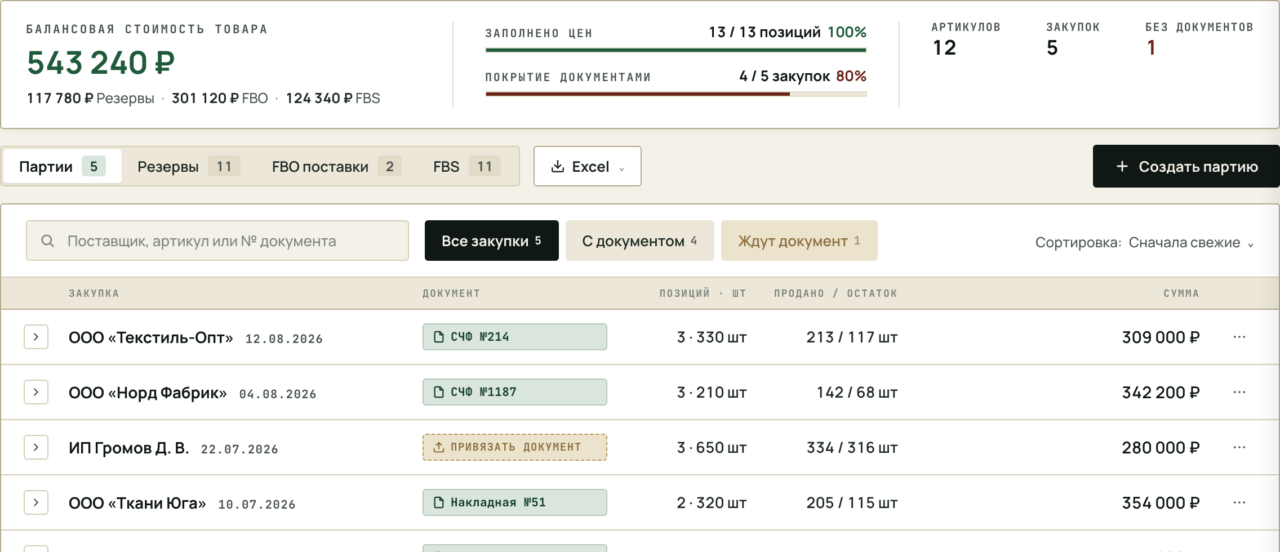Open more options for ООО «Ткани Юга»
The width and height of the screenshot is (1280, 552).
click(x=1239, y=502)
